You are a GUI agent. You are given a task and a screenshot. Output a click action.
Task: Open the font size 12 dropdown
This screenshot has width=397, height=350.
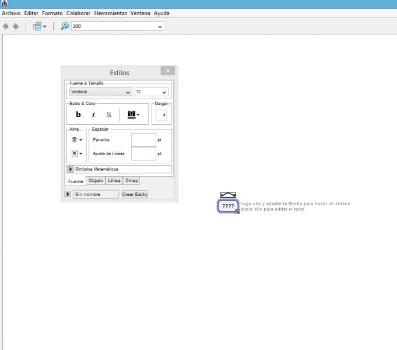(x=152, y=92)
